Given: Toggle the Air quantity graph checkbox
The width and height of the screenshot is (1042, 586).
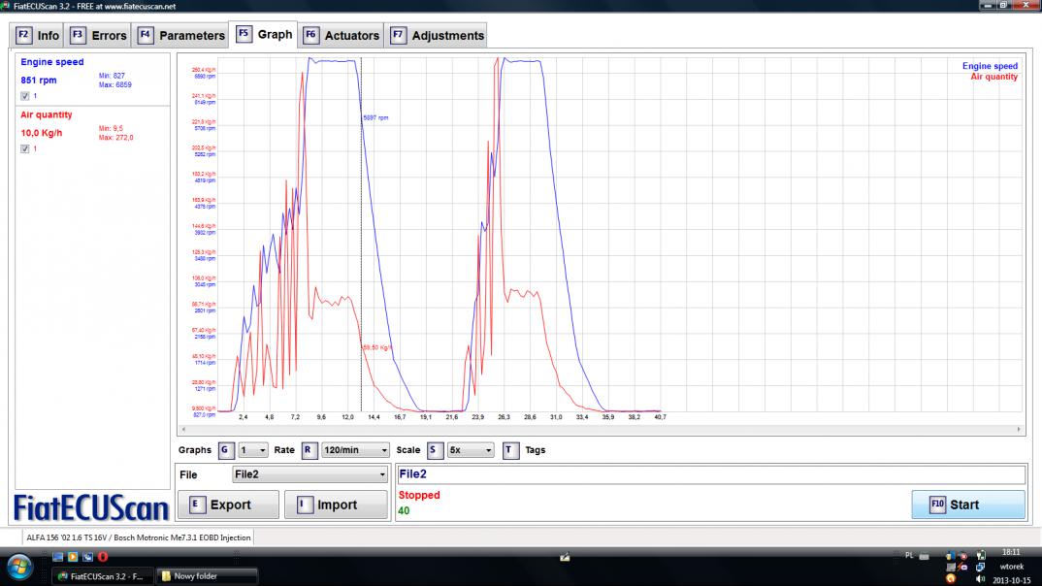Looking at the screenshot, I should point(25,148).
